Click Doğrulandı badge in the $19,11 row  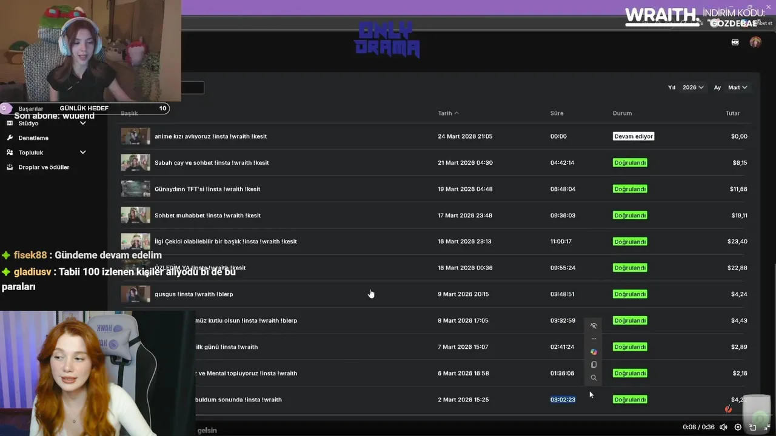point(630,215)
